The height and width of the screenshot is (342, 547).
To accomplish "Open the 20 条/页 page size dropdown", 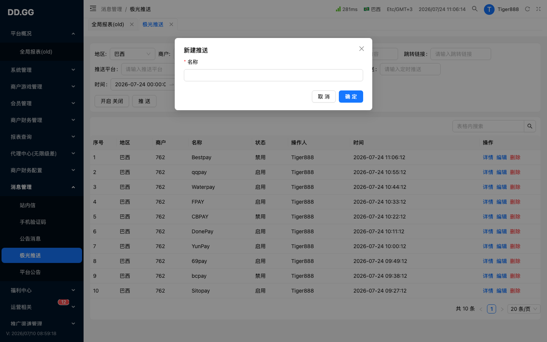I will [524, 309].
